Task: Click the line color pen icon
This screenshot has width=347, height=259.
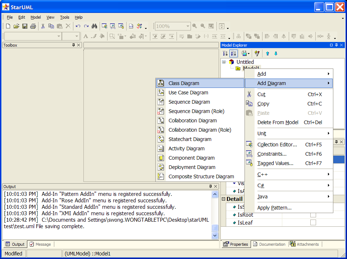Action: click(94, 36)
